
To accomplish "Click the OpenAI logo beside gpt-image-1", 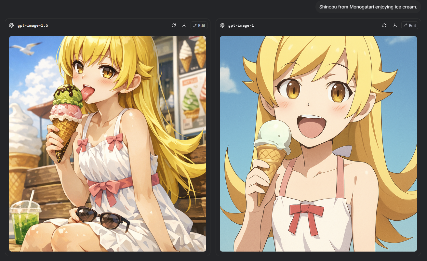I will [222, 25].
